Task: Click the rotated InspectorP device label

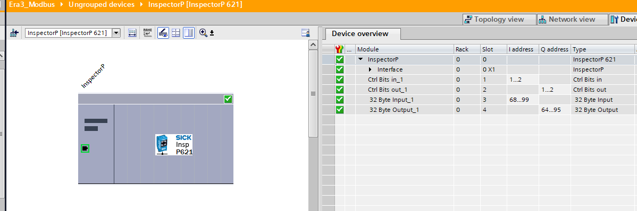Action: pyautogui.click(x=93, y=76)
